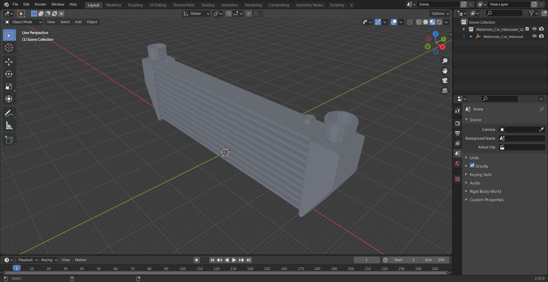Hide Mishimoto_Car_Intercooler_Up collection with eye icon
The width and height of the screenshot is (548, 282).
click(x=534, y=29)
